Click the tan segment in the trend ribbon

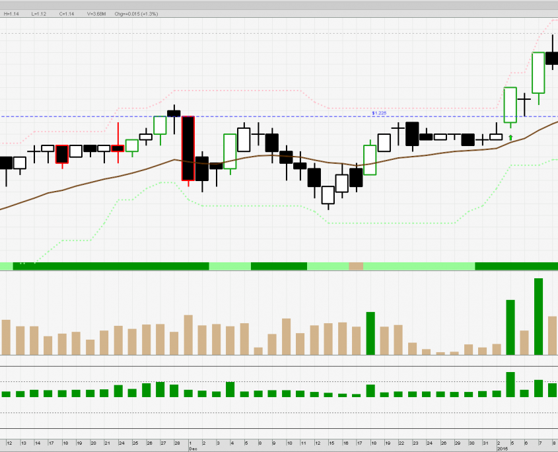pyautogui.click(x=356, y=266)
